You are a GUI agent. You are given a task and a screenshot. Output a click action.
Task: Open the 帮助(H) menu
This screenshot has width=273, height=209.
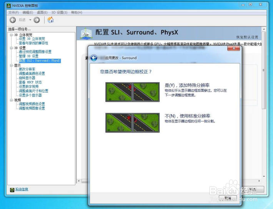pyautogui.click(x=77, y=13)
